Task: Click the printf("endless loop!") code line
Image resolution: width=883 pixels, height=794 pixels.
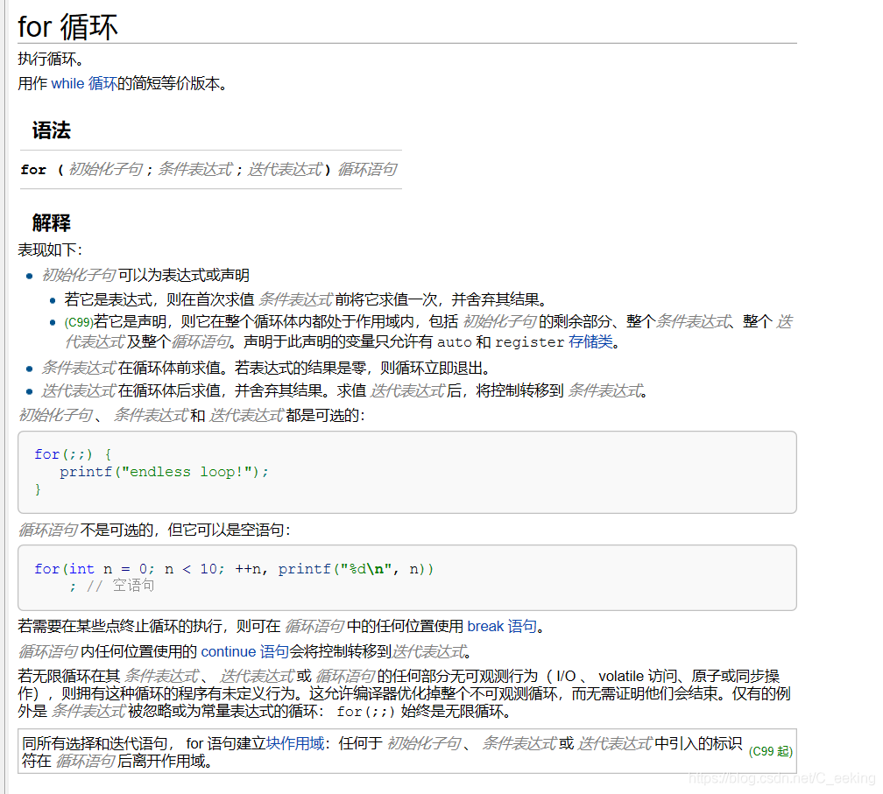Action: coord(164,472)
